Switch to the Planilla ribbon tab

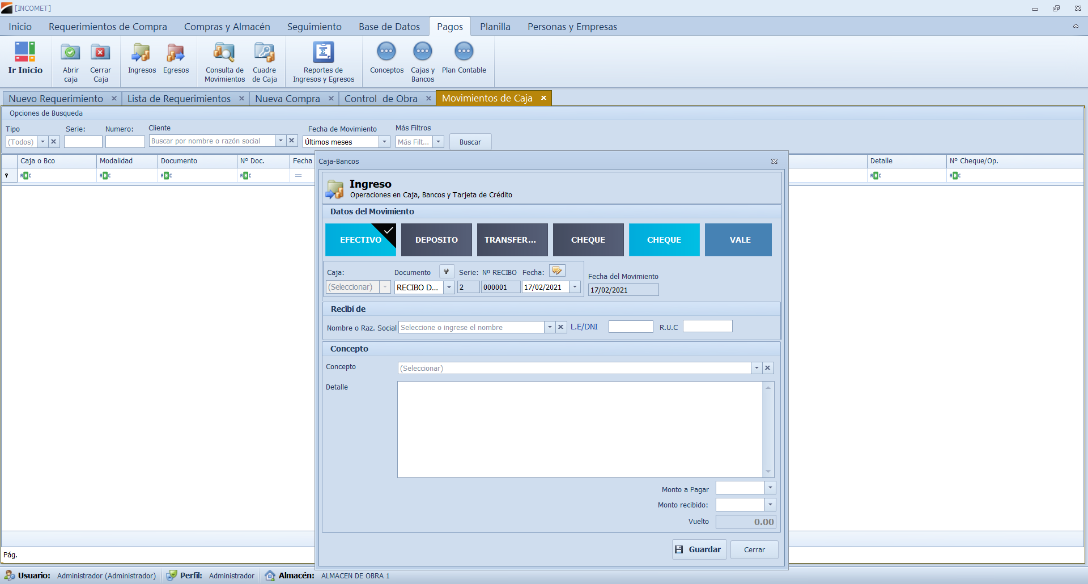click(495, 27)
